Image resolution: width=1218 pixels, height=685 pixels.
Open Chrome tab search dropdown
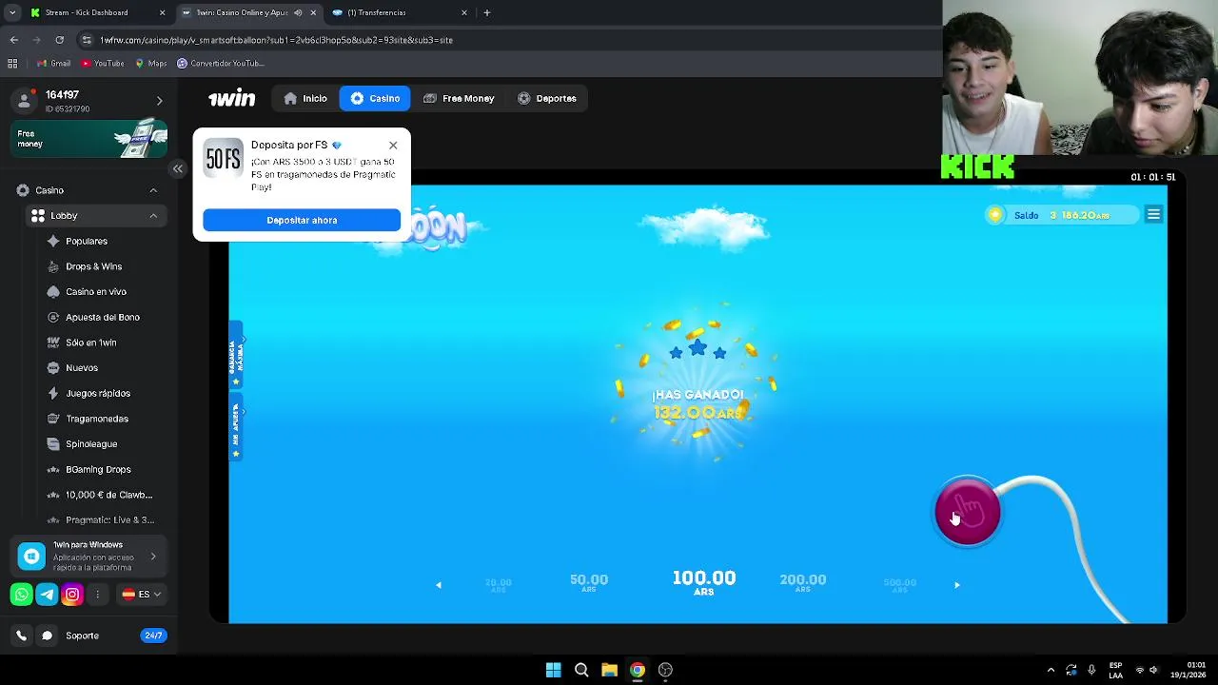(x=12, y=12)
